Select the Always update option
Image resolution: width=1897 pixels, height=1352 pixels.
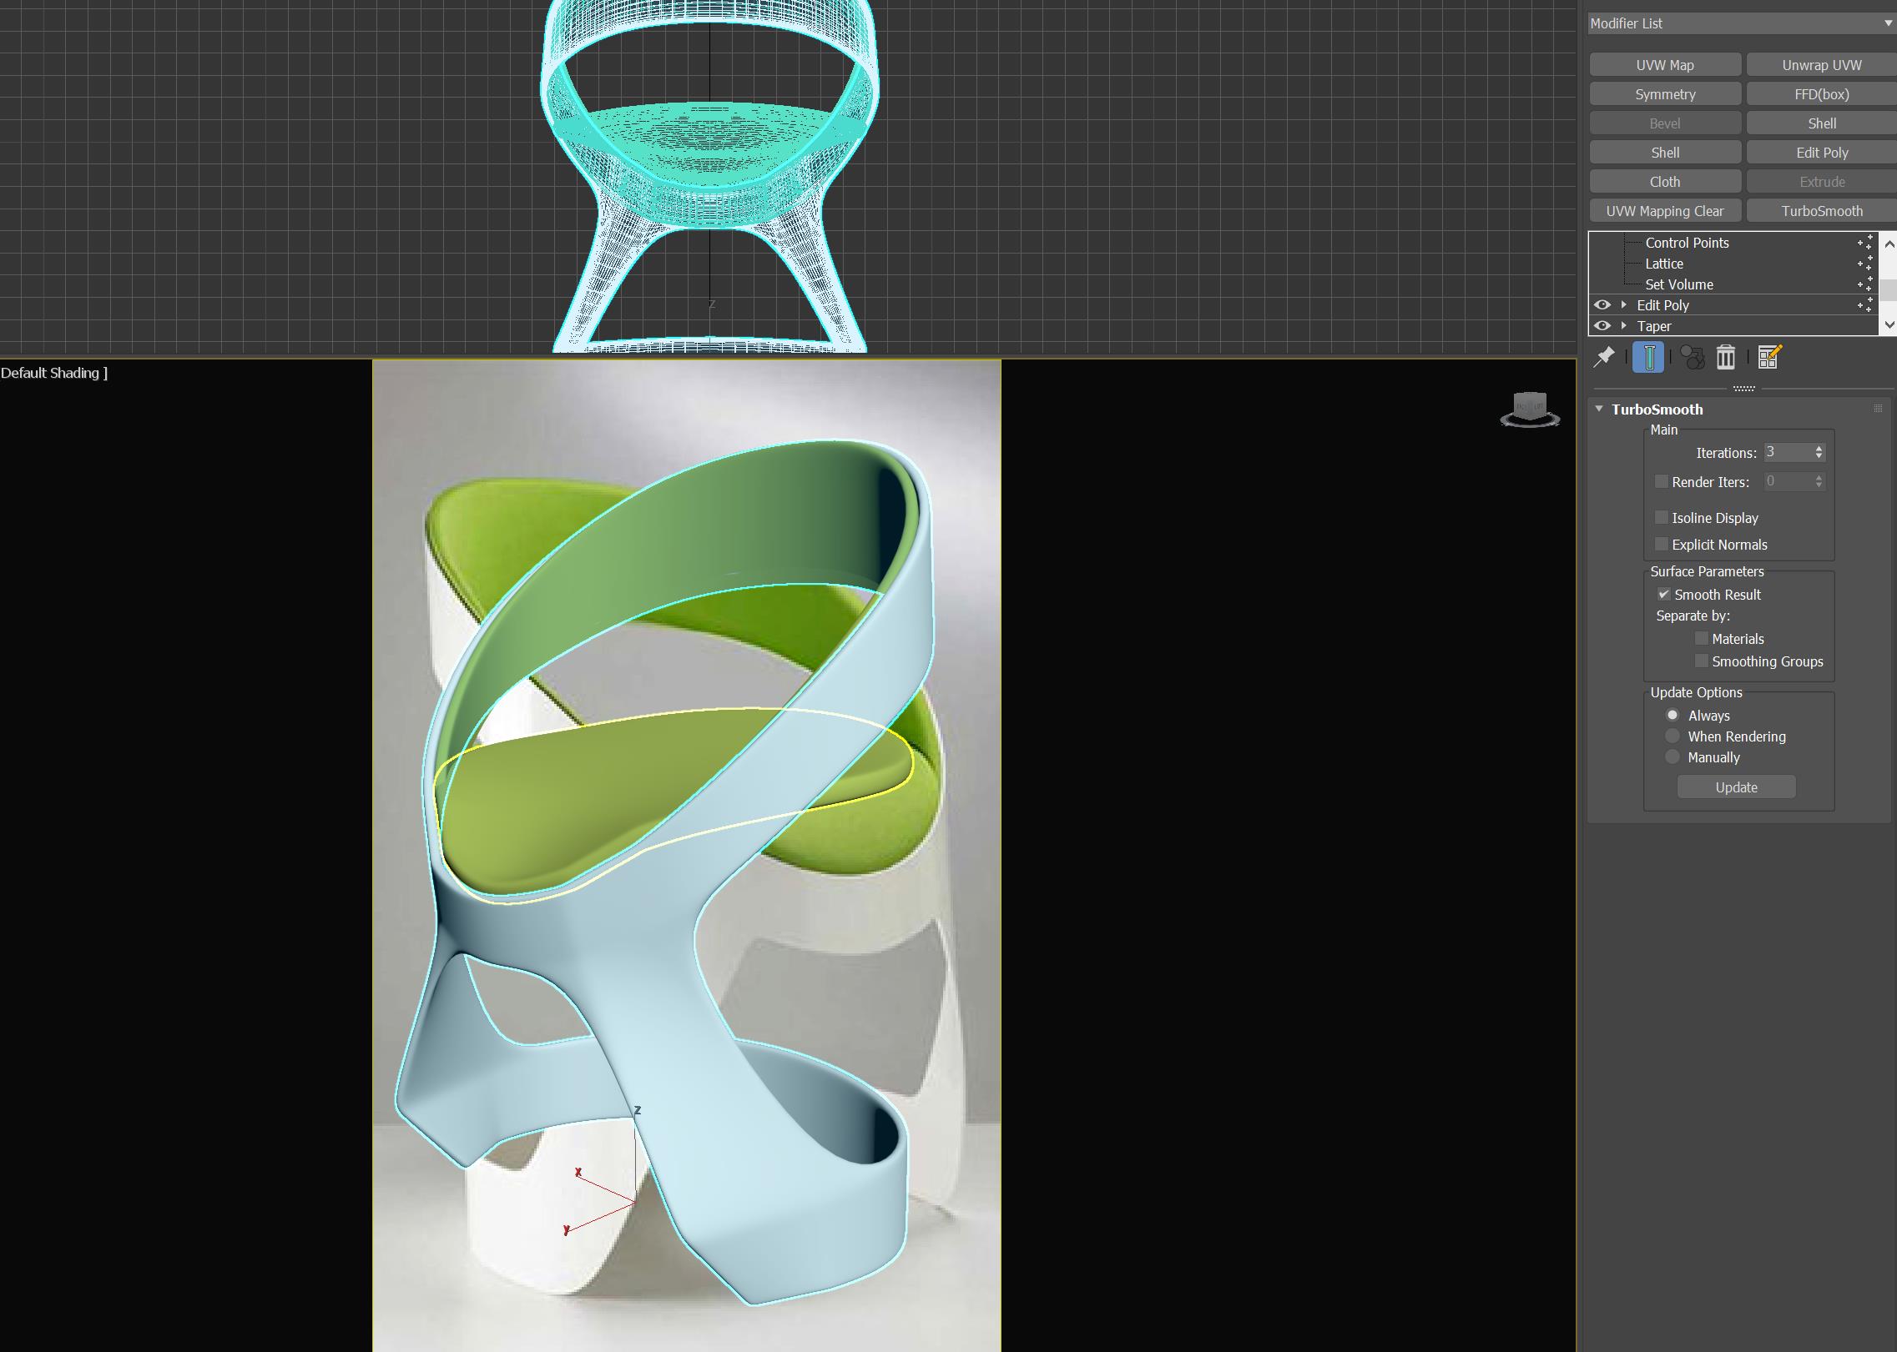1672,715
